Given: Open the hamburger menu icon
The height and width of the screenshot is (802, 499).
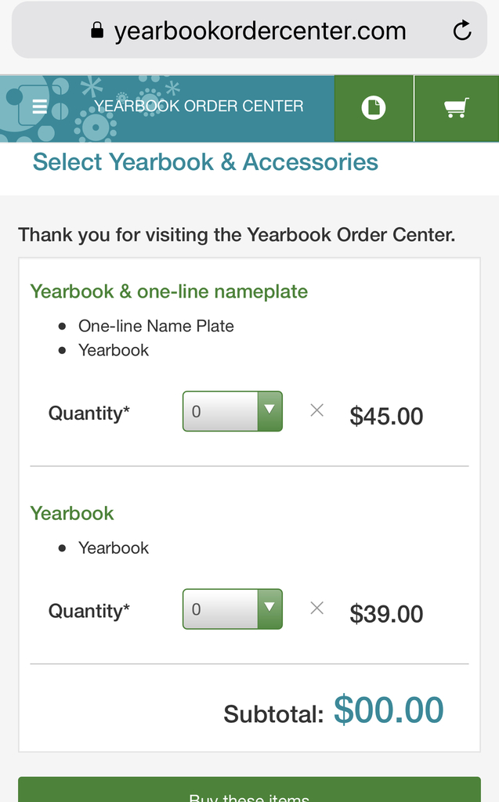Looking at the screenshot, I should (39, 107).
